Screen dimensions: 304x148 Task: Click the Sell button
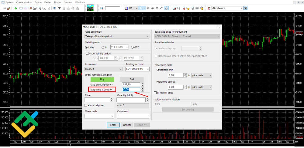[132, 79]
